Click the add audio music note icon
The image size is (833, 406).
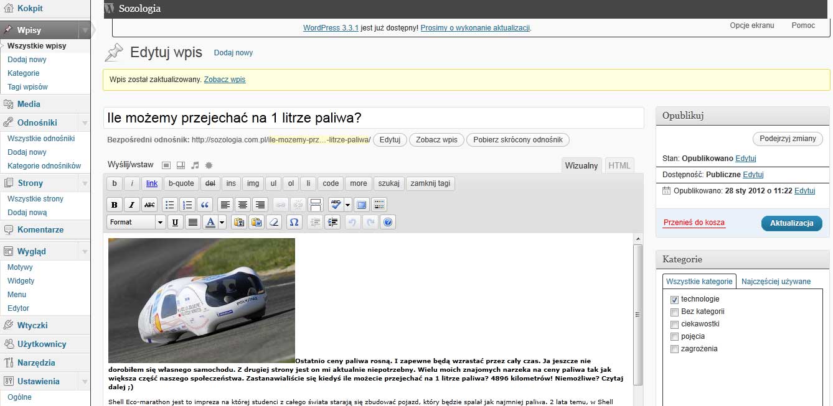(x=195, y=165)
